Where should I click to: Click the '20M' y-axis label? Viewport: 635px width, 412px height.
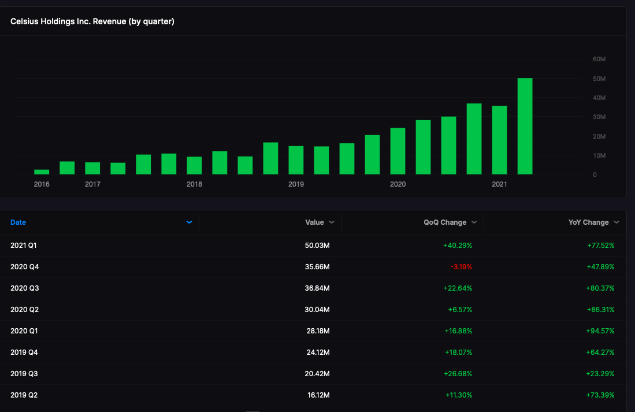[x=599, y=136]
